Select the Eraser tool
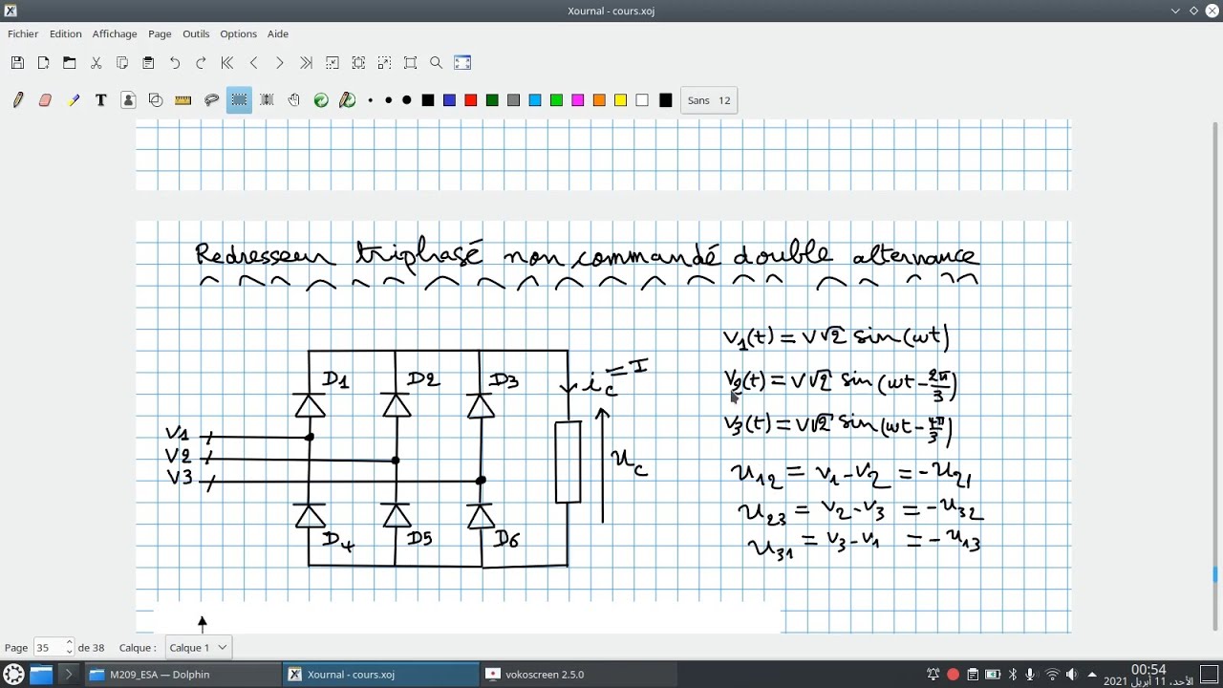Image resolution: width=1223 pixels, height=688 pixels. click(x=45, y=100)
